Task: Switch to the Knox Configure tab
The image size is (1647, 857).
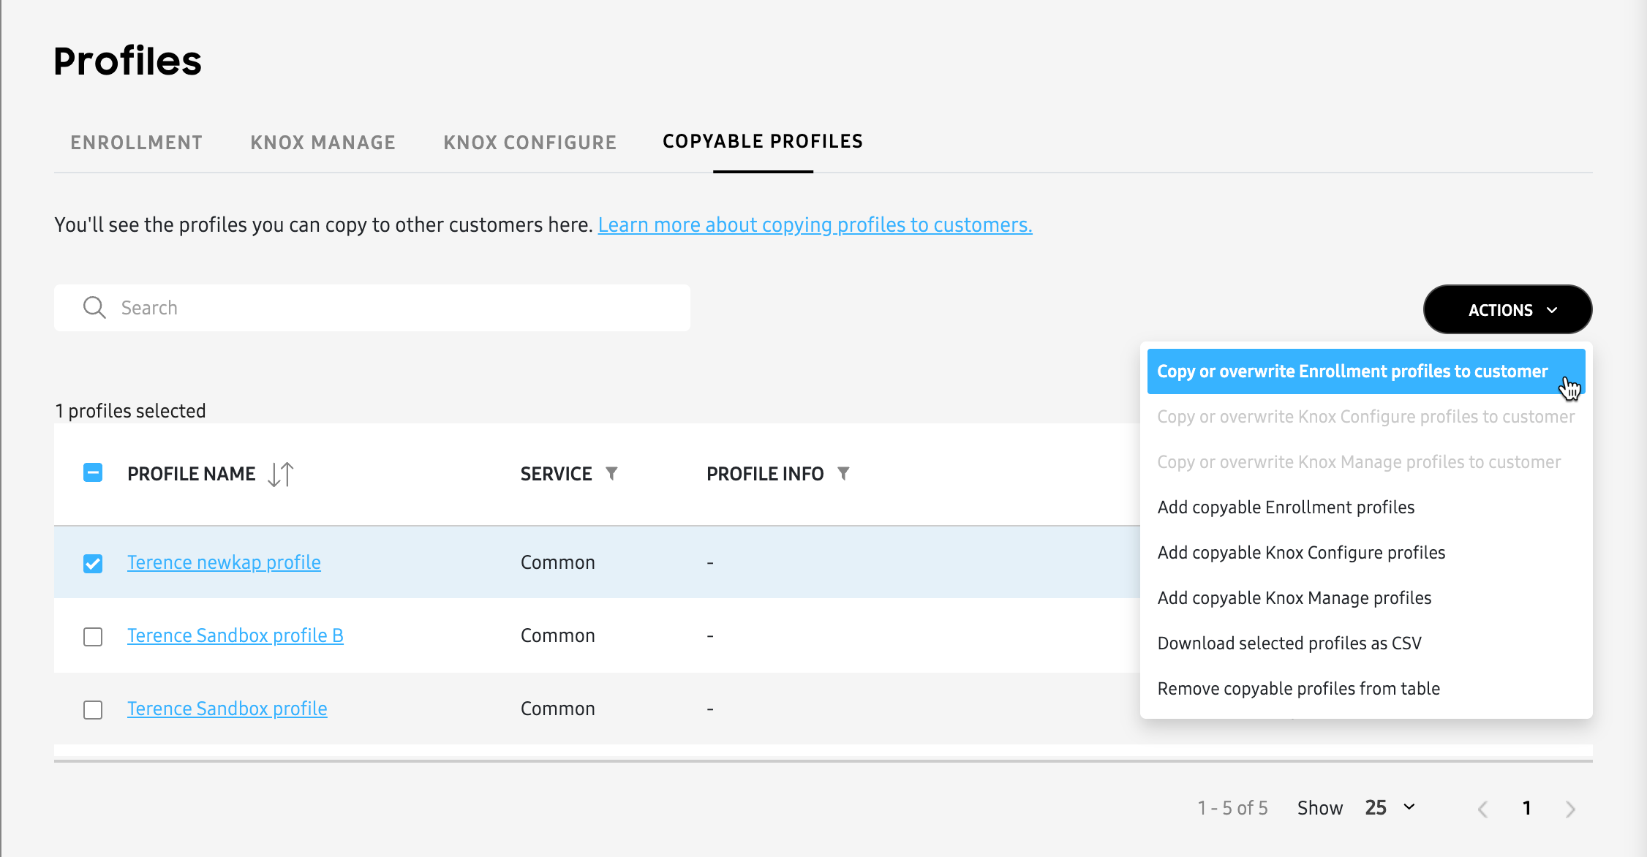Action: [529, 143]
